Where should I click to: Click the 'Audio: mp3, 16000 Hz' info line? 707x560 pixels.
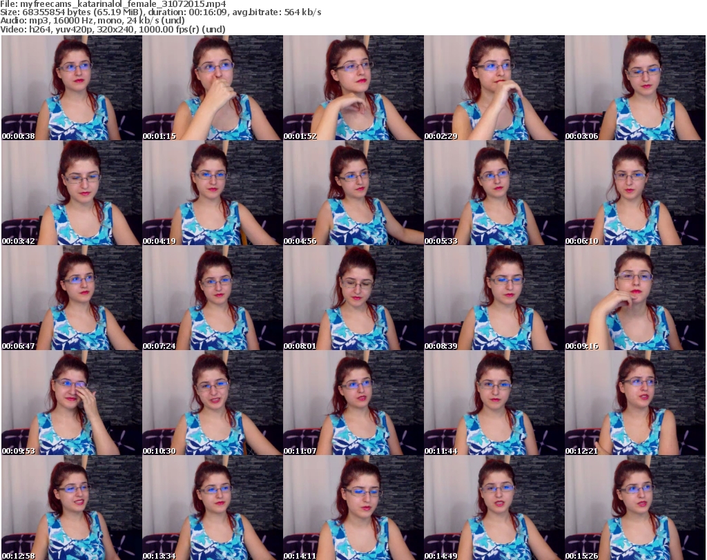point(93,21)
